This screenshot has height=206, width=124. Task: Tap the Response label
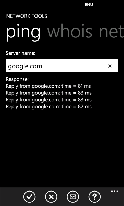coord(17,79)
